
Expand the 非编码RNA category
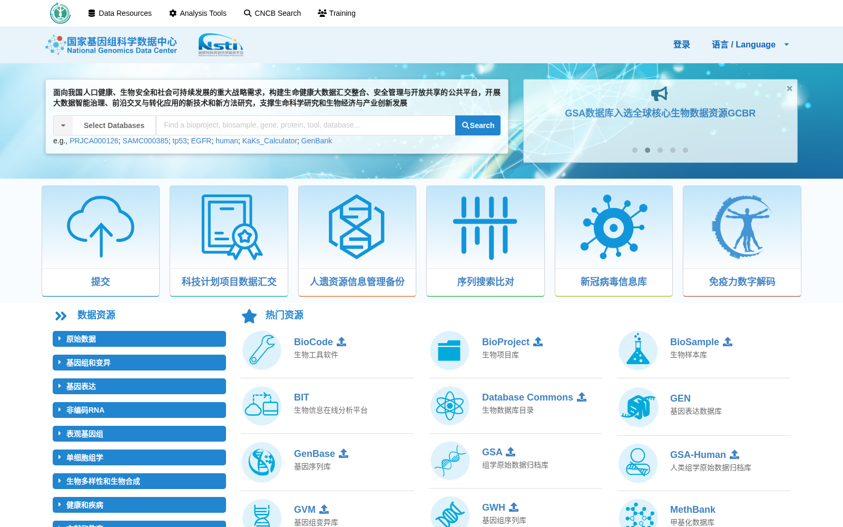click(139, 410)
